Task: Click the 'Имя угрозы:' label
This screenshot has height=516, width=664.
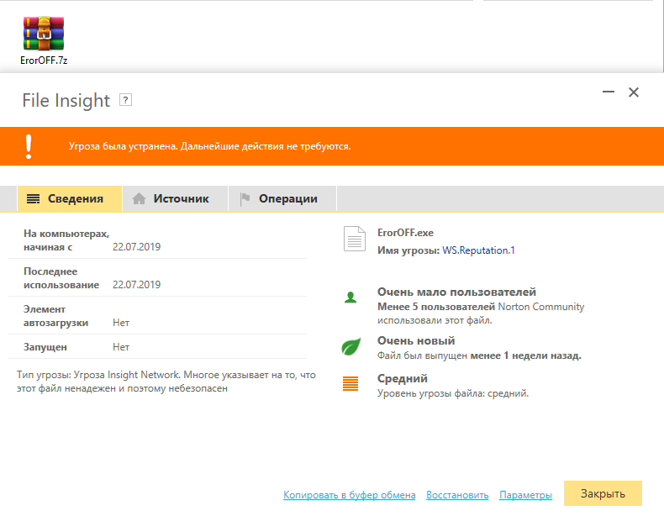Action: (408, 250)
